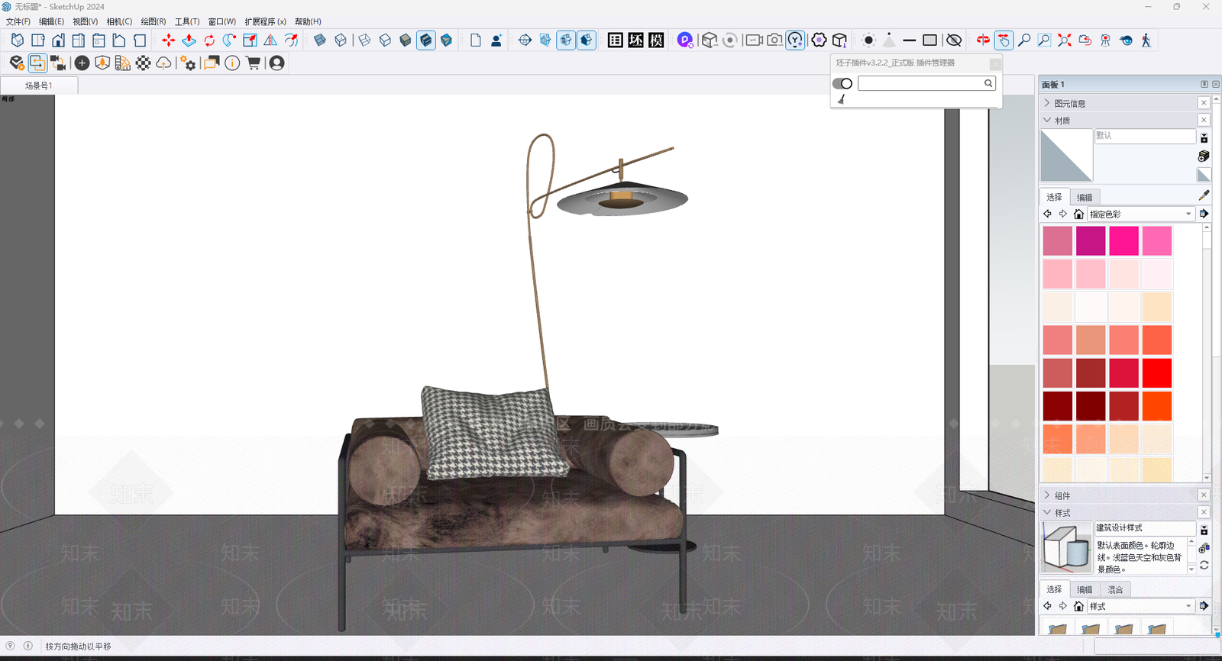Toggle Wireframe face style icon

(x=364, y=40)
